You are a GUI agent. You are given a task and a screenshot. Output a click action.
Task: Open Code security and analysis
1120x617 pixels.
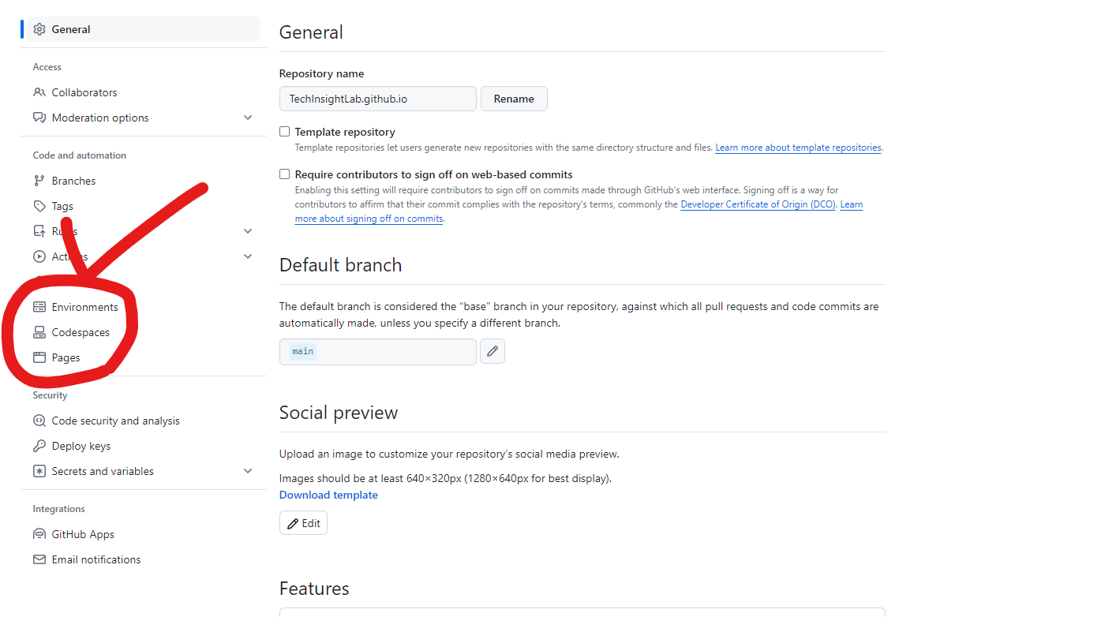pyautogui.click(x=144, y=421)
